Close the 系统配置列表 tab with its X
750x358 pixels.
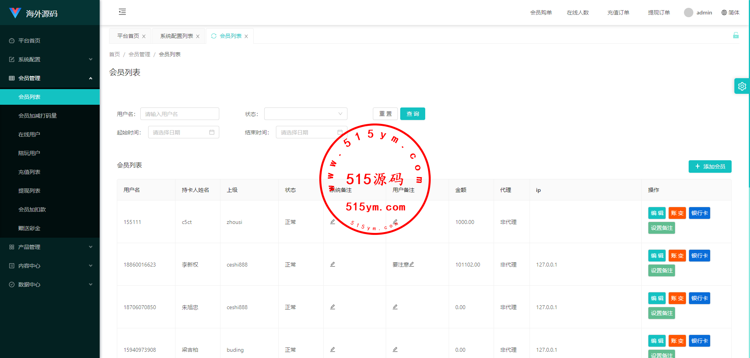click(198, 36)
